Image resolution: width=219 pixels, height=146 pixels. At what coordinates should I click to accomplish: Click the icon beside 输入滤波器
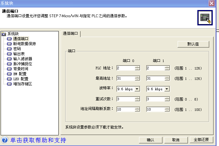click(9, 59)
